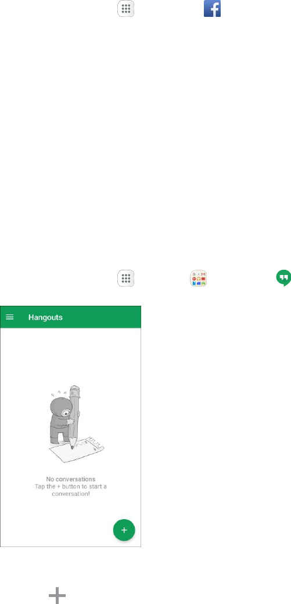Select the "No conversations" message text
Viewport: 291px width, 604px height.
pyautogui.click(x=70, y=479)
